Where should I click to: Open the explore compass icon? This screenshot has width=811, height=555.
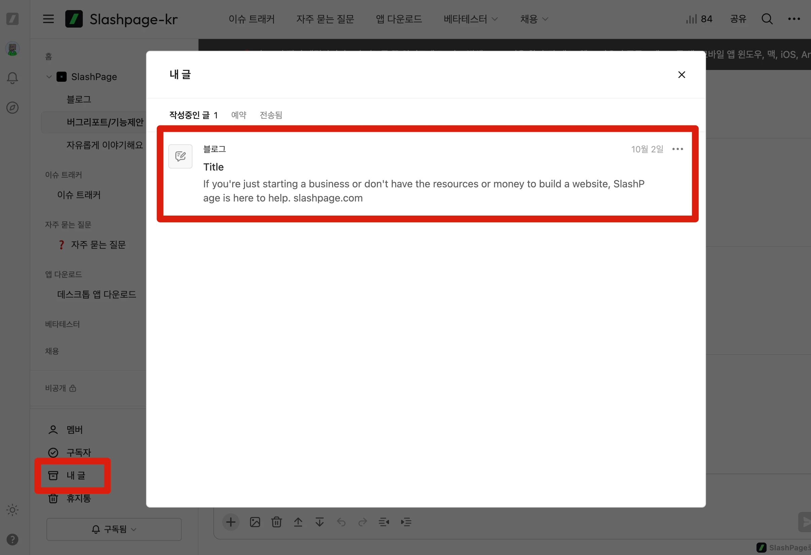[x=12, y=108]
